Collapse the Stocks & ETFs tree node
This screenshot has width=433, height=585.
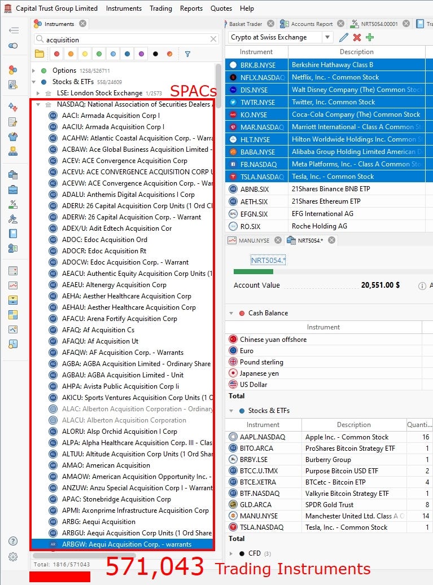pos(34,82)
